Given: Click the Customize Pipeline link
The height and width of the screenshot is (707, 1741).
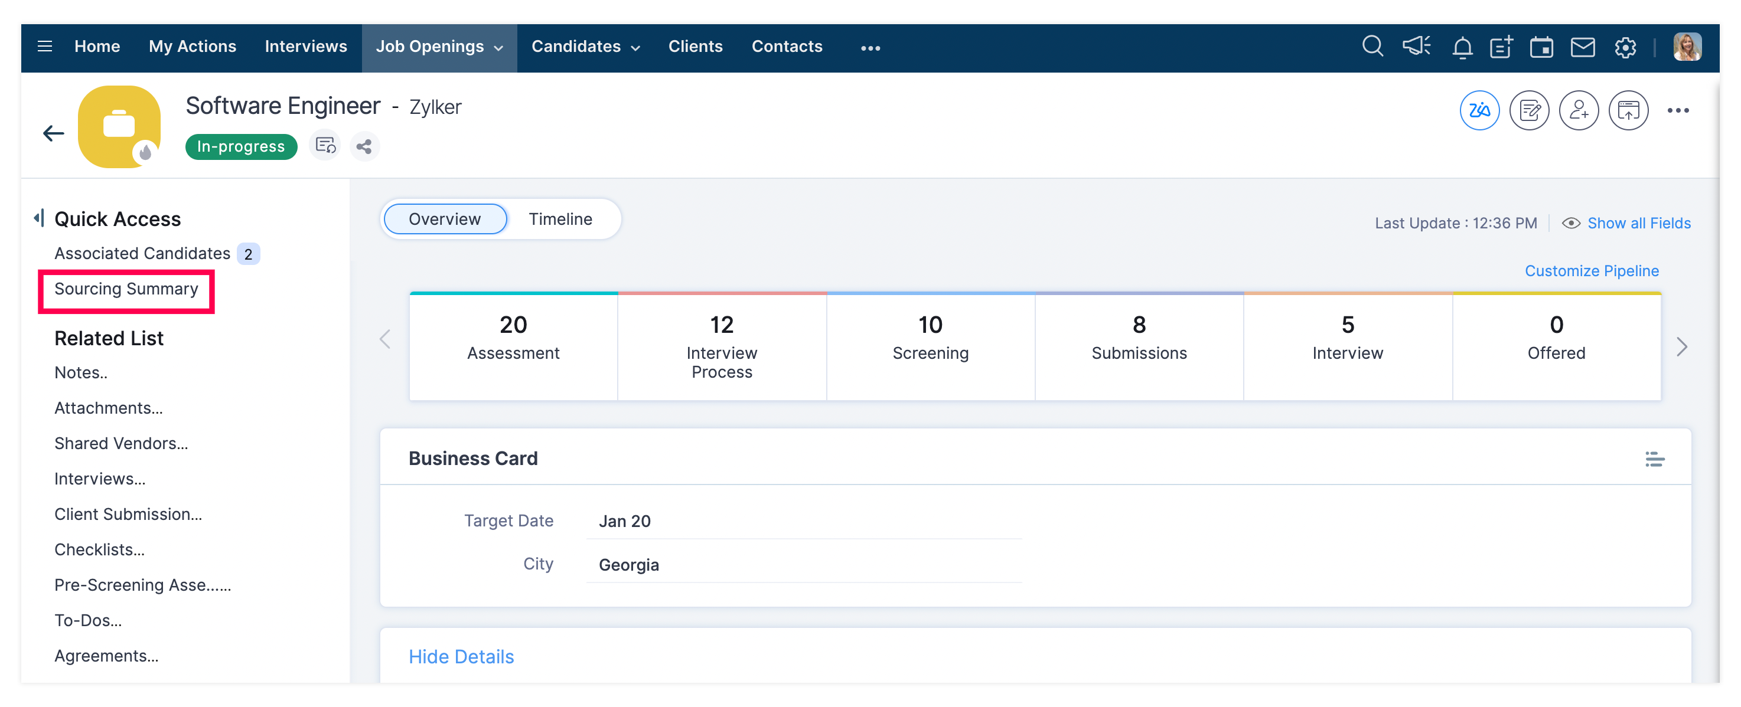Looking at the screenshot, I should pos(1591,271).
